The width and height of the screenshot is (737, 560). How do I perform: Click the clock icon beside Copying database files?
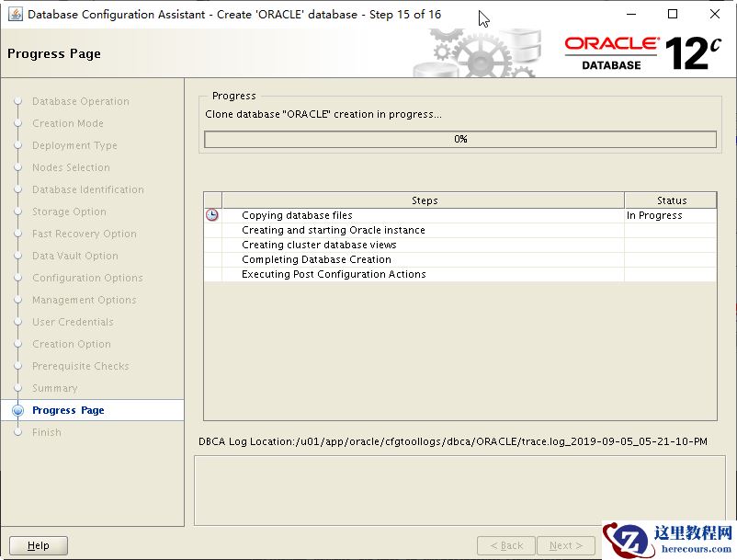coord(212,215)
